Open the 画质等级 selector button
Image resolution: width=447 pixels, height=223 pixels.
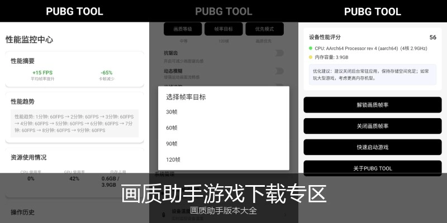pyautogui.click(x=183, y=29)
